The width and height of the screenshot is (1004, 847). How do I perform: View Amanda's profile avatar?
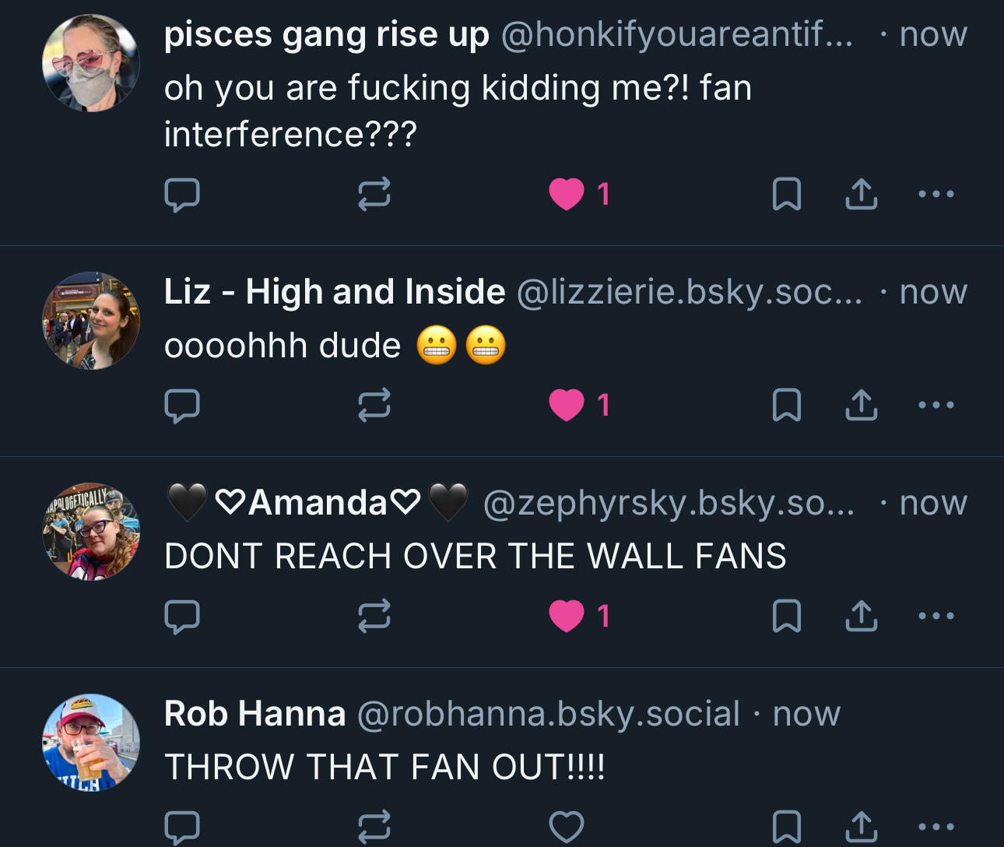tap(91, 532)
